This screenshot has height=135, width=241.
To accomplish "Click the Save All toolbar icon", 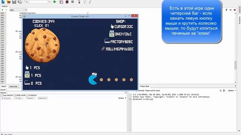I will (20, 1).
